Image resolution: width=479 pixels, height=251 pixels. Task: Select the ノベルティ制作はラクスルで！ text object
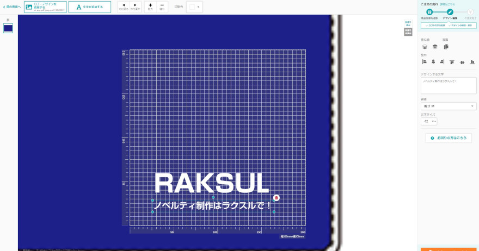tap(213, 206)
